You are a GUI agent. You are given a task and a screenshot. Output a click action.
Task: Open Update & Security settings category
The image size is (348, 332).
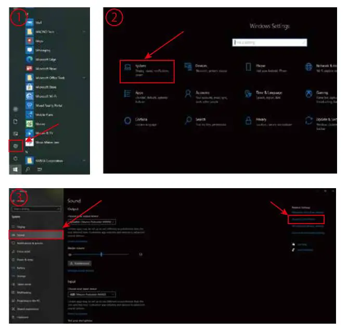321,123
